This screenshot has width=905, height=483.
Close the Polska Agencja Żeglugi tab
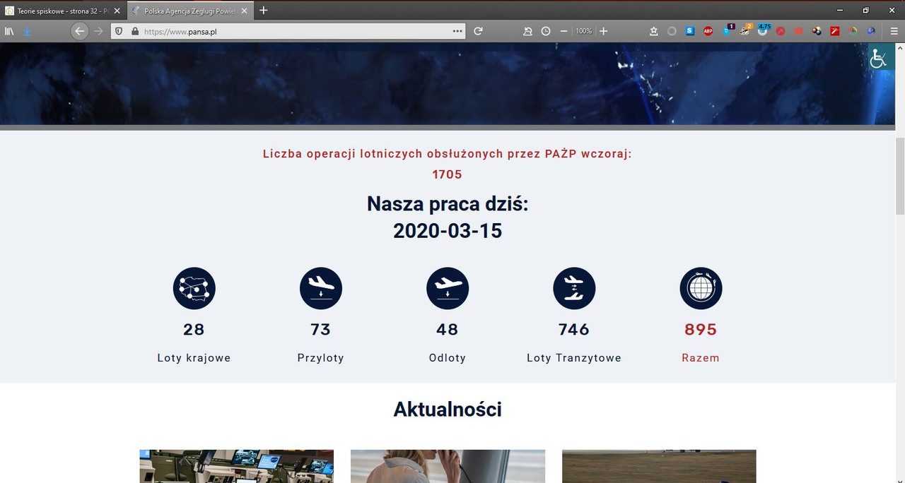(x=244, y=11)
